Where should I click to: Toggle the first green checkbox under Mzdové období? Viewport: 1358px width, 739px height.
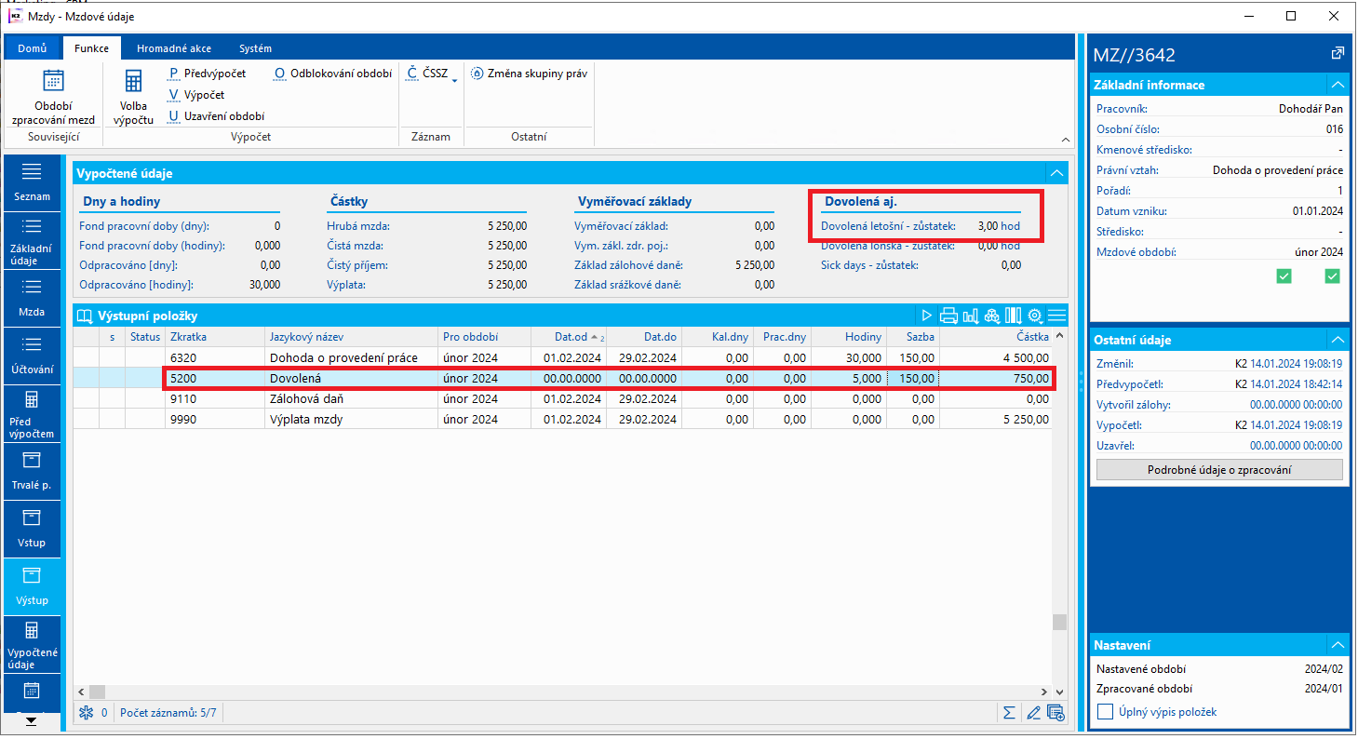tap(1284, 275)
